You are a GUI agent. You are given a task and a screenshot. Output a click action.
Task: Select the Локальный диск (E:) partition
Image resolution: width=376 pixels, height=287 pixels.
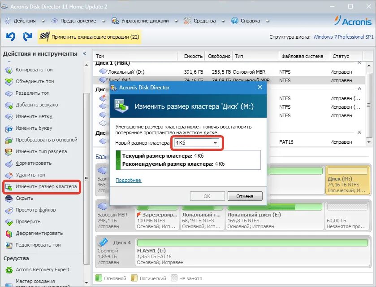(275, 216)
